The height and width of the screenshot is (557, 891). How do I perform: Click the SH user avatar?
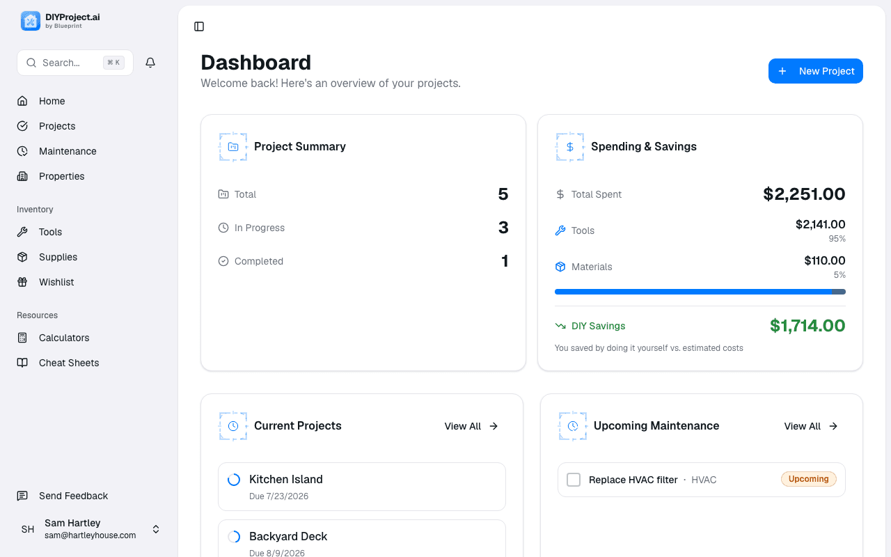pos(28,529)
